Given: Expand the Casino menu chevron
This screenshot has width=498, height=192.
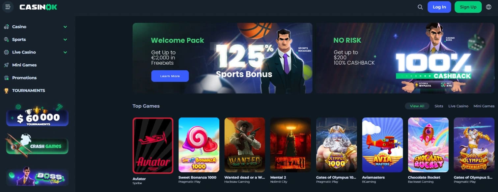Looking at the screenshot, I should pos(65,27).
